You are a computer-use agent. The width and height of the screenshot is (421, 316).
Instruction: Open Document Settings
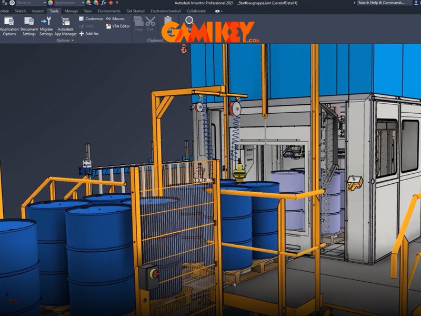29,26
